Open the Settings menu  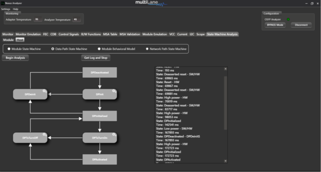[x=5, y=9]
